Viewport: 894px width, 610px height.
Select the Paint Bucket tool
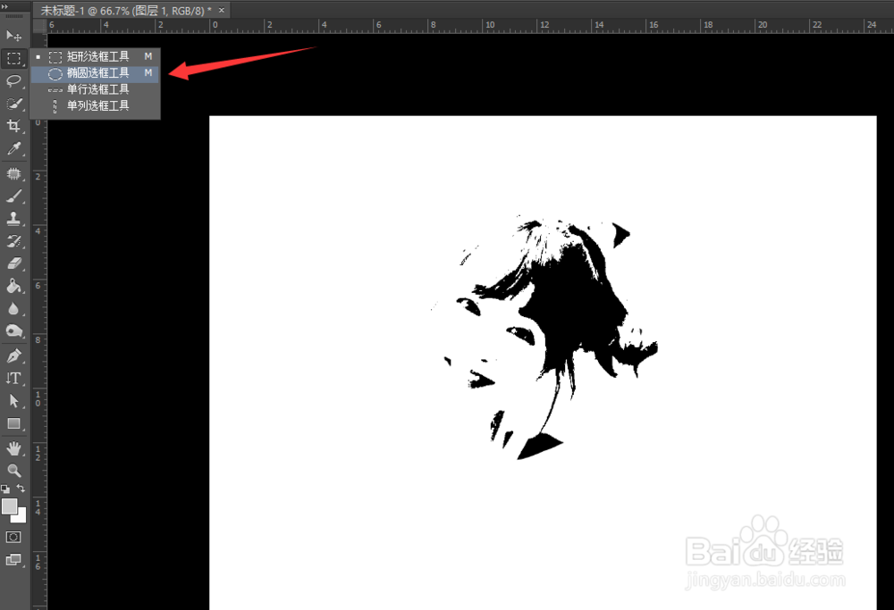point(13,286)
